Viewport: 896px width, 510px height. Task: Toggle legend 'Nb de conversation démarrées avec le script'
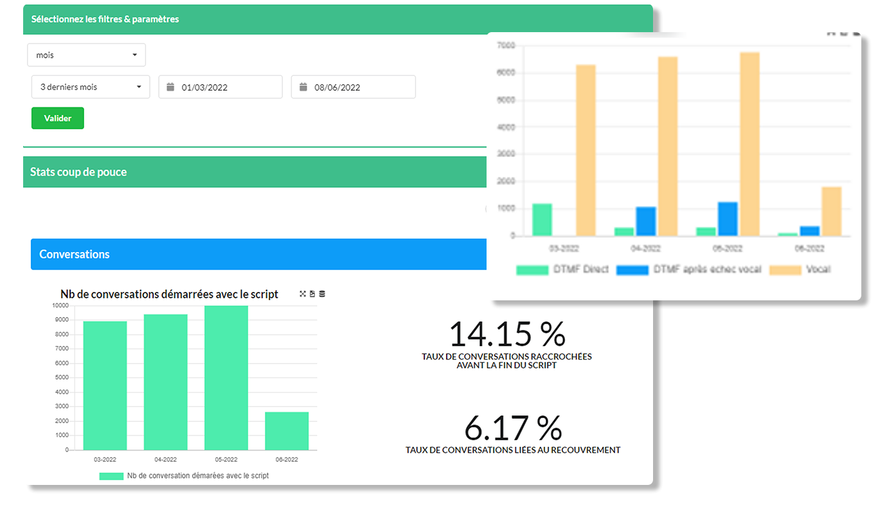click(x=184, y=476)
